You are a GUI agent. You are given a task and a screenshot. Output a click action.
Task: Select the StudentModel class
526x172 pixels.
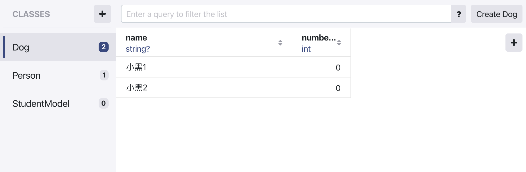(x=58, y=103)
